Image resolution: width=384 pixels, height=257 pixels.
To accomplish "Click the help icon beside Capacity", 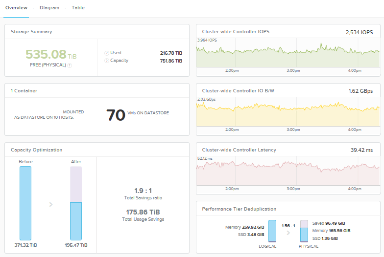I will 107,61.
